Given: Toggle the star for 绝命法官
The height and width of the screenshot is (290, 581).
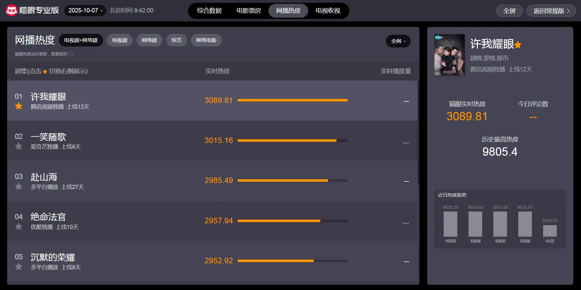Looking at the screenshot, I should [x=19, y=226].
